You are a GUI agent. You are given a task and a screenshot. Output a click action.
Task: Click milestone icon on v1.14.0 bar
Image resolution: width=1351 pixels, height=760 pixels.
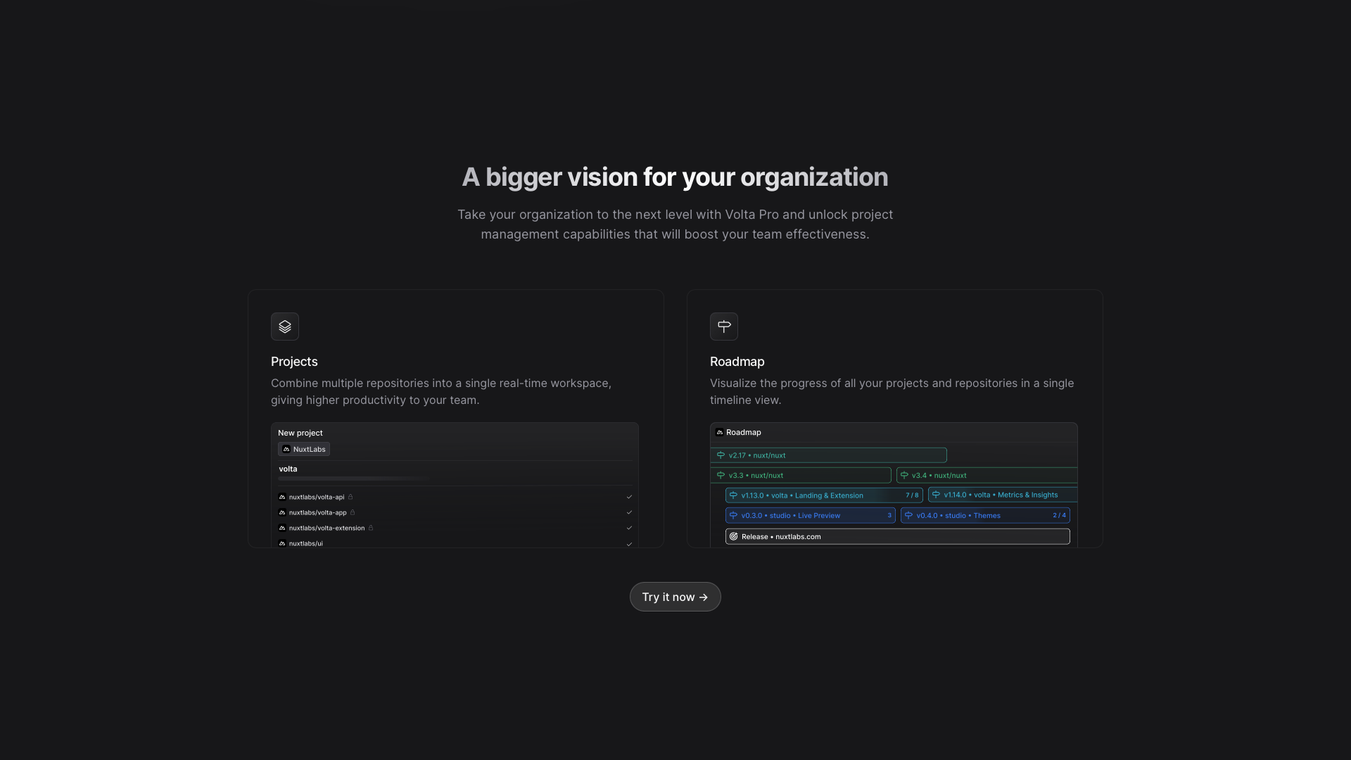(x=936, y=495)
